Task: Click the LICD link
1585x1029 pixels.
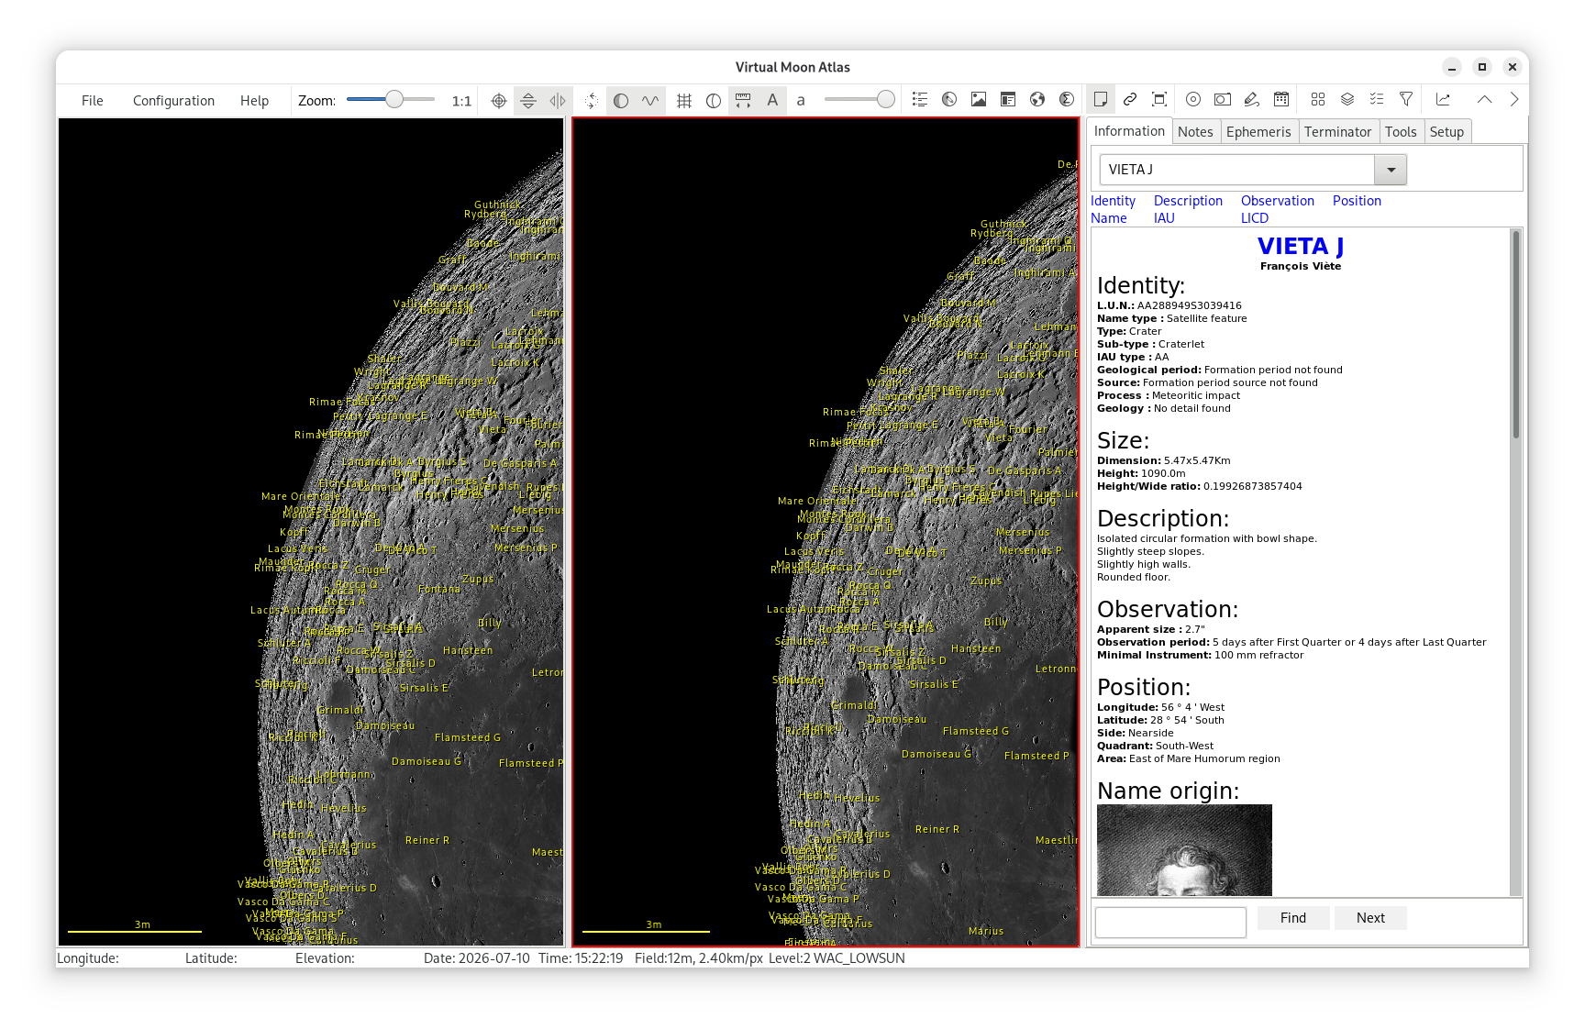Action: click(x=1254, y=218)
